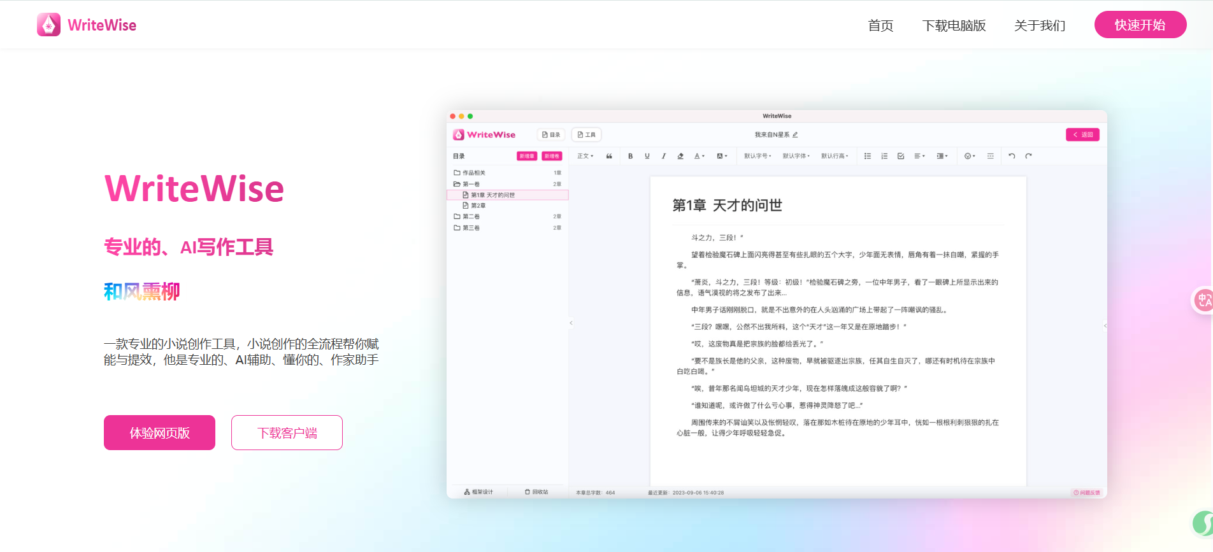
Task: Click the pencil icon beside 我来自N星系
Action: pos(795,135)
